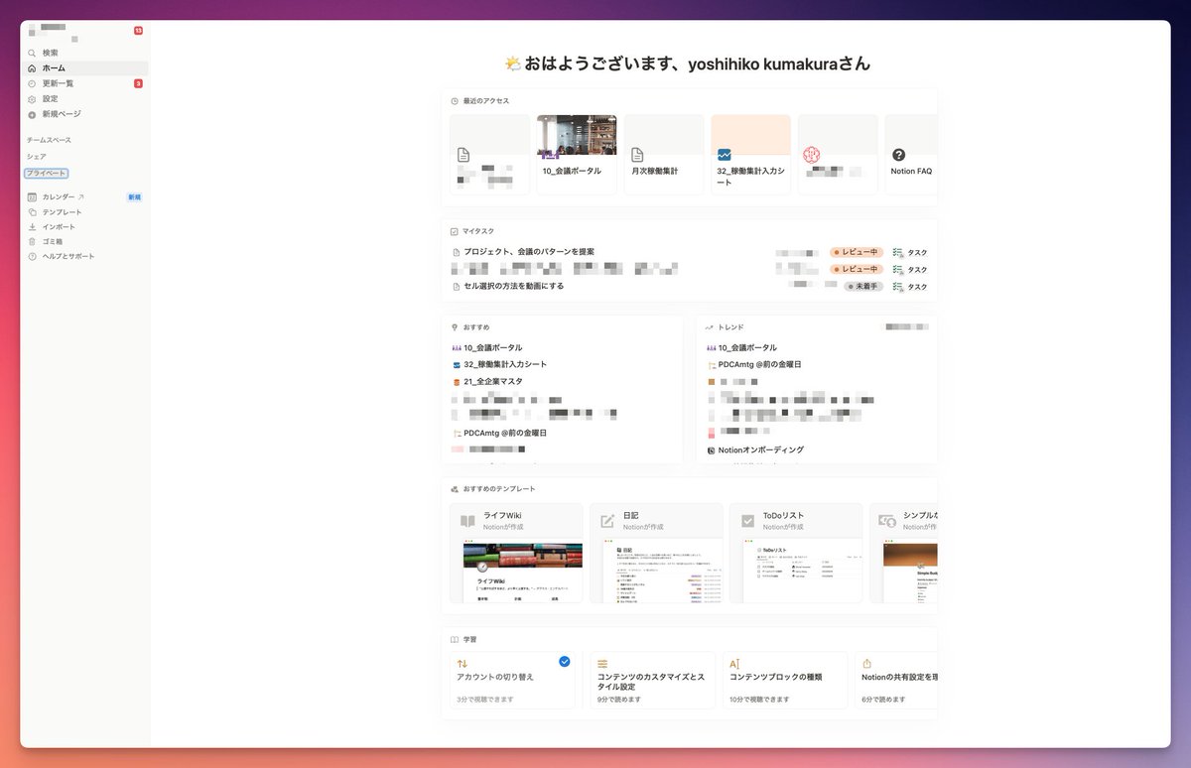Image resolution: width=1191 pixels, height=768 pixels.
Task: Click 10_会議ポータル in おすすめ list
Action: pyautogui.click(x=493, y=347)
